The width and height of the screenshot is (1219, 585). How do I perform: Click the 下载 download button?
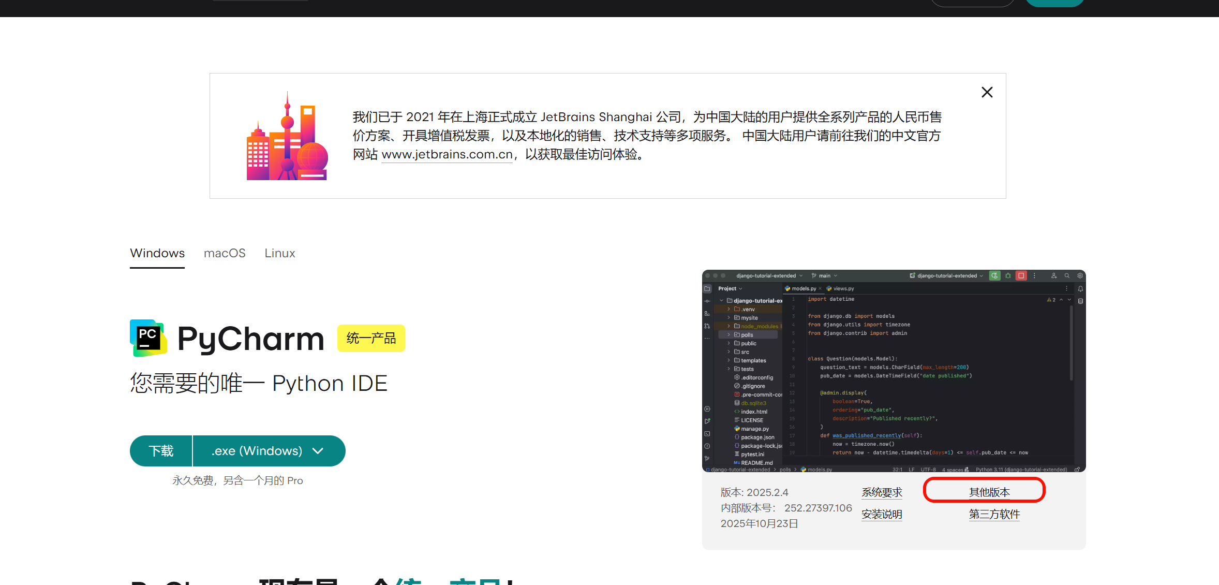(160, 451)
